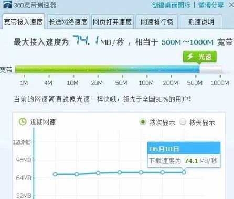Click the 06月10日 tooltip header
The width and height of the screenshot is (234, 199).
pyautogui.click(x=184, y=149)
